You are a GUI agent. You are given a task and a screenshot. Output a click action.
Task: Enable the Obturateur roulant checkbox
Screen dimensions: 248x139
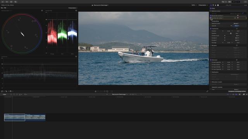tap(211, 82)
